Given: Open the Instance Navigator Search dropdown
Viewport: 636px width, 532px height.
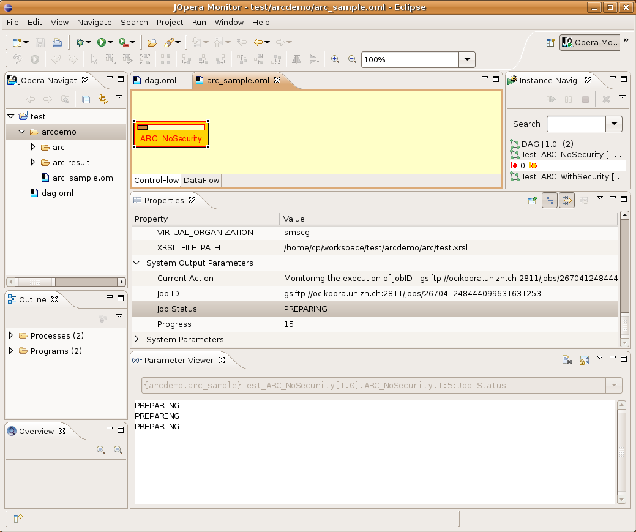Looking at the screenshot, I should click(x=614, y=124).
